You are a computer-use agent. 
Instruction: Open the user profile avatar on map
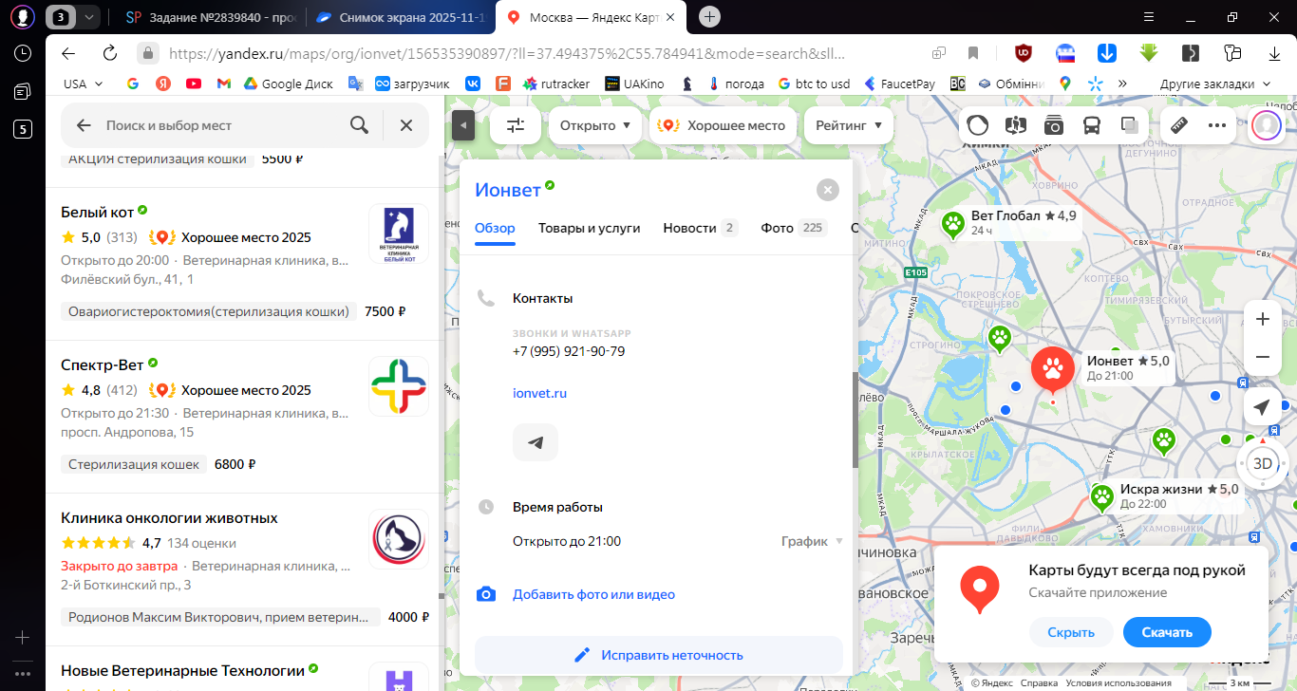pos(1266,124)
